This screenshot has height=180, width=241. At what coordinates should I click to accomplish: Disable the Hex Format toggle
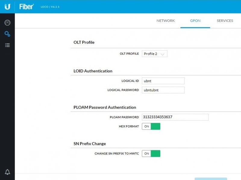coord(151,127)
